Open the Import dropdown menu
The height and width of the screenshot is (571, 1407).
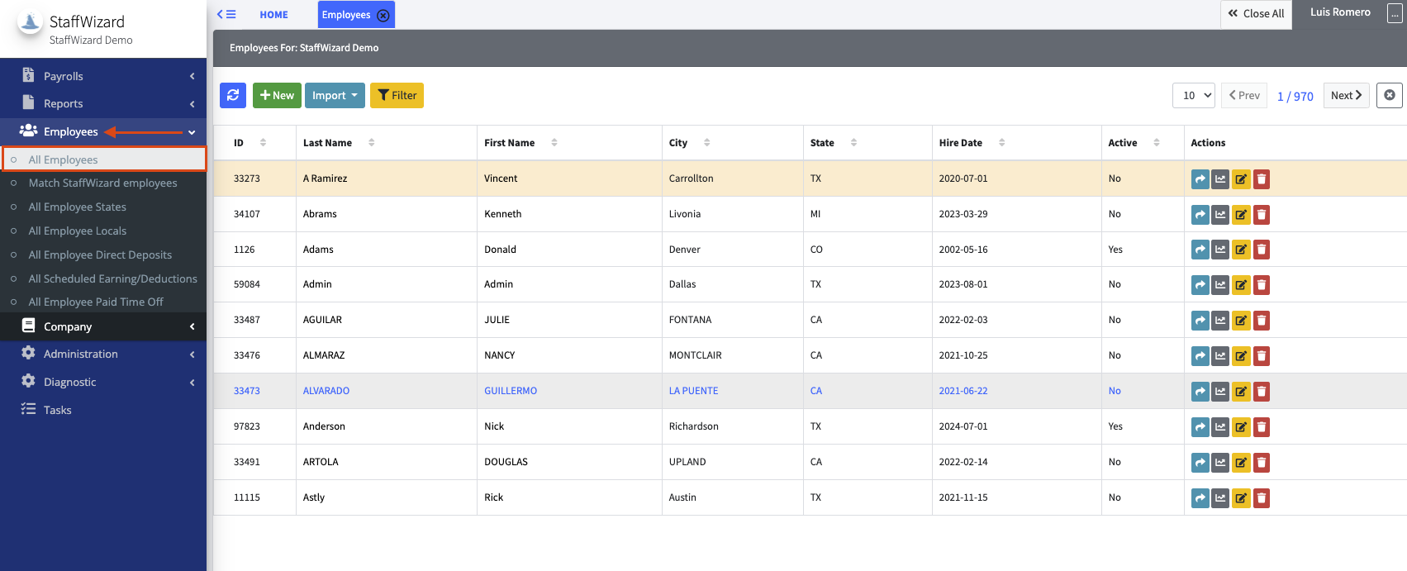pos(335,95)
